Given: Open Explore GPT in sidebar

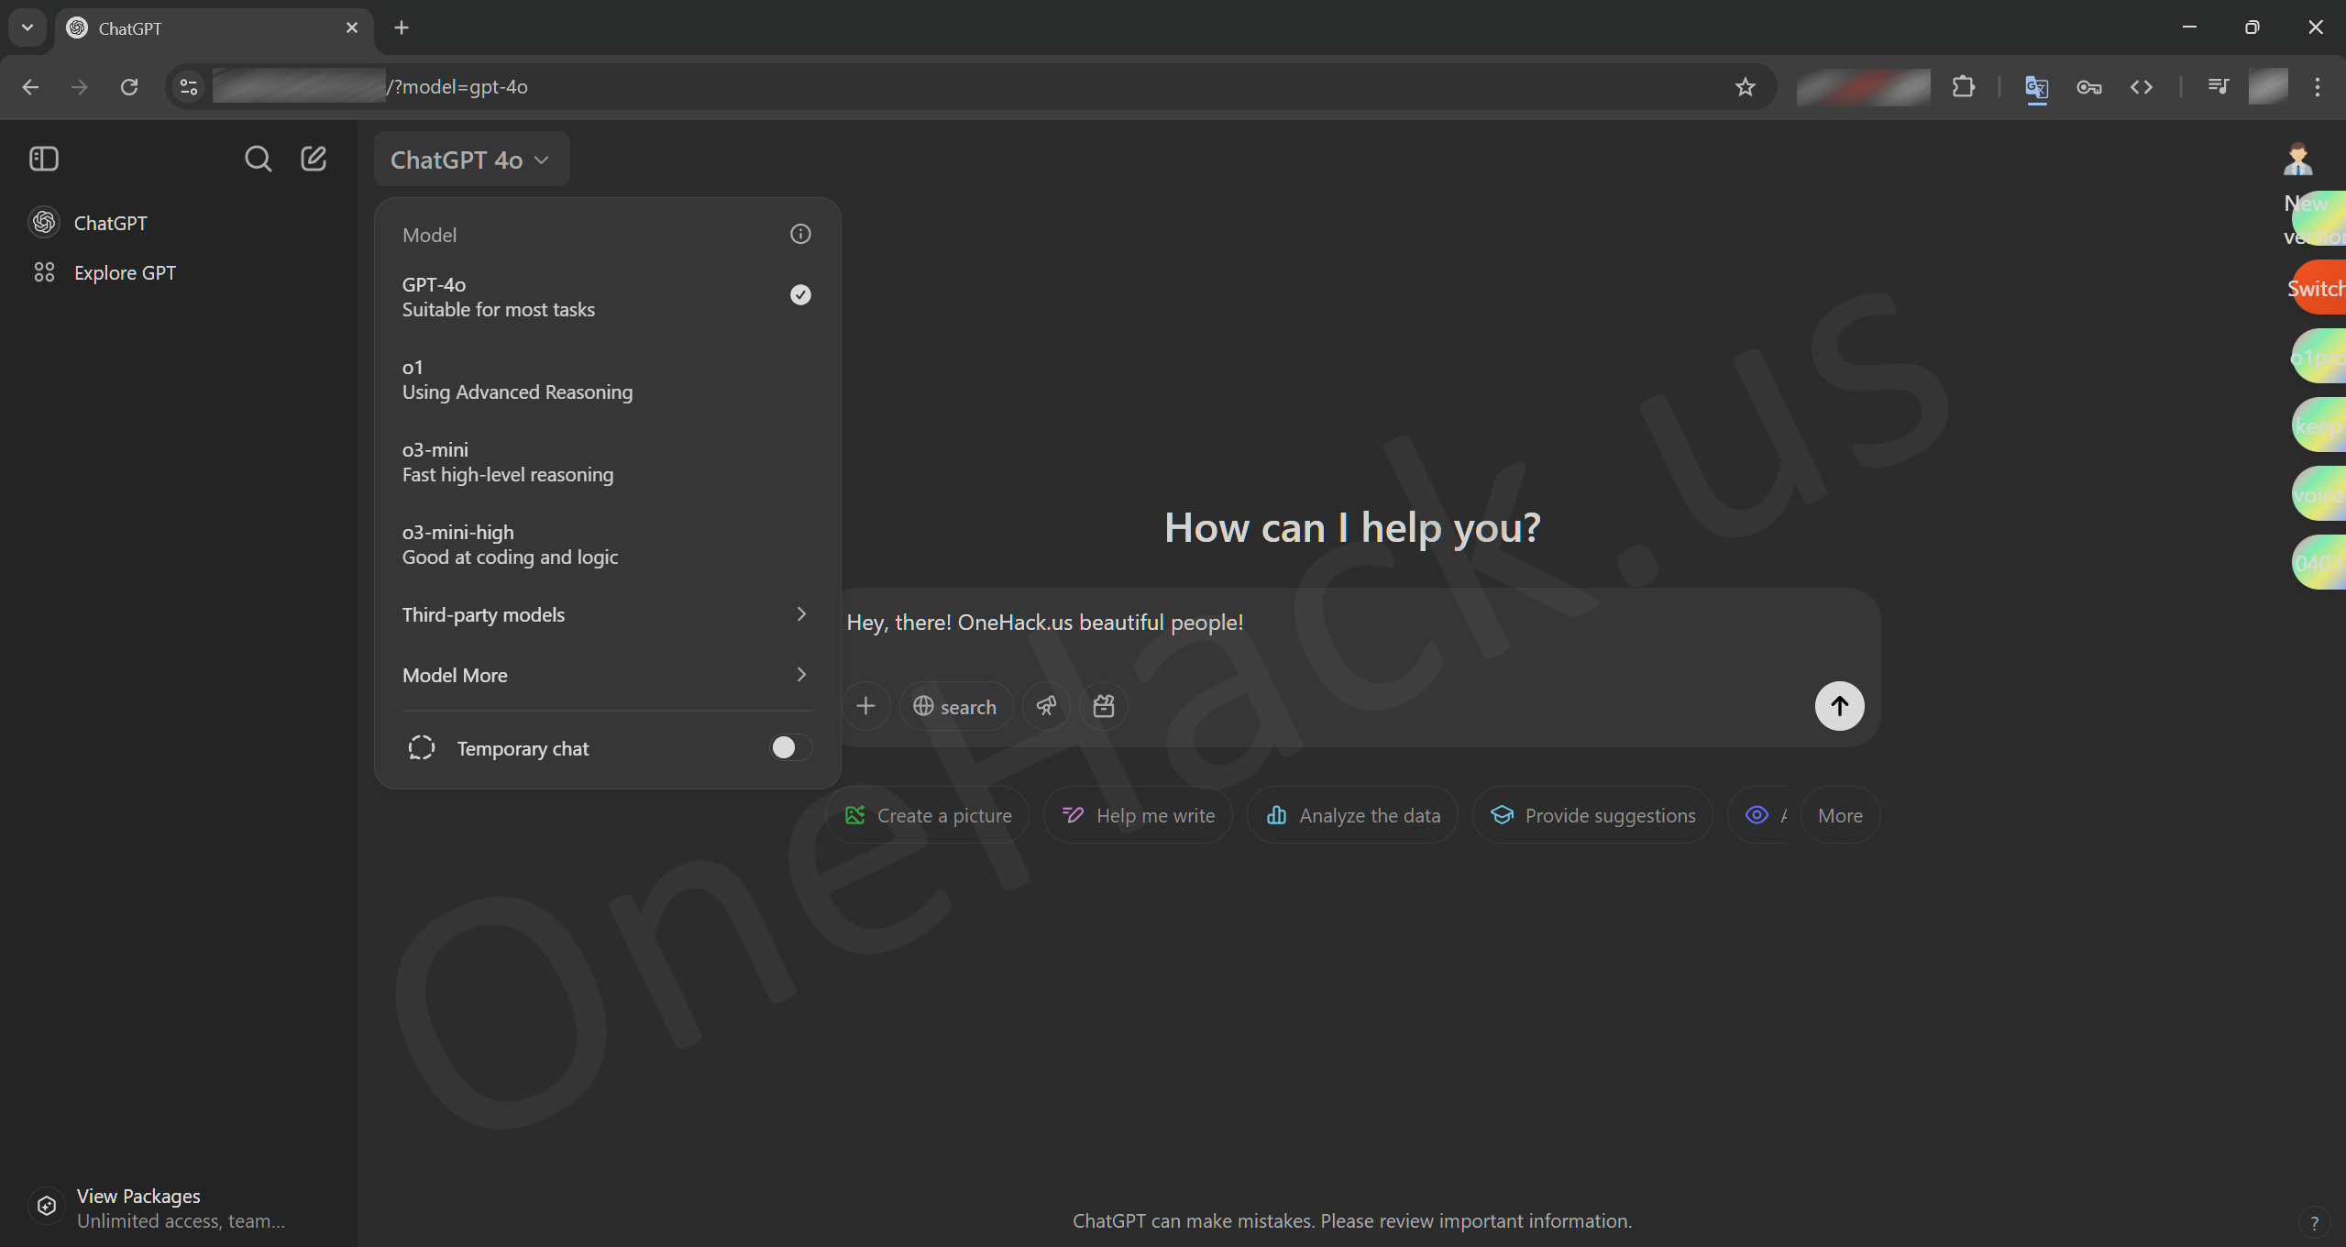Looking at the screenshot, I should pos(125,272).
